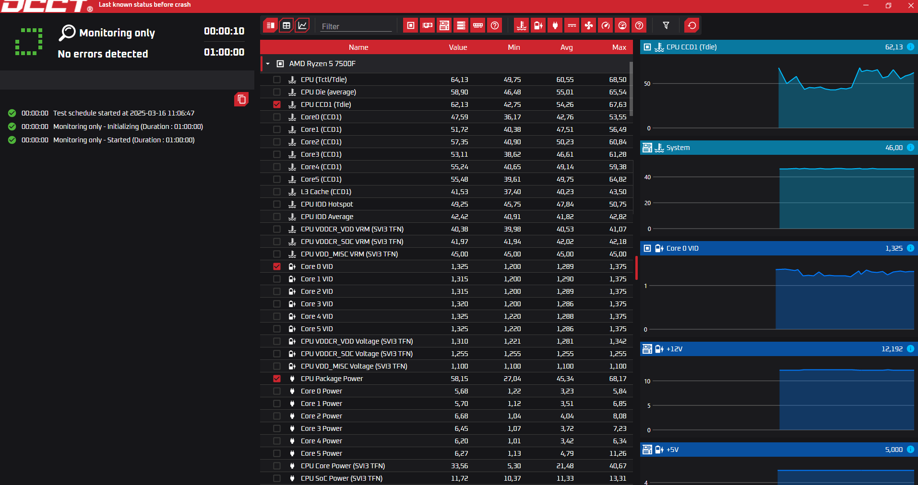Screen dimensions: 918x485
Task: Select the Core2 (CCD1) sensor row
Action: click(446, 142)
